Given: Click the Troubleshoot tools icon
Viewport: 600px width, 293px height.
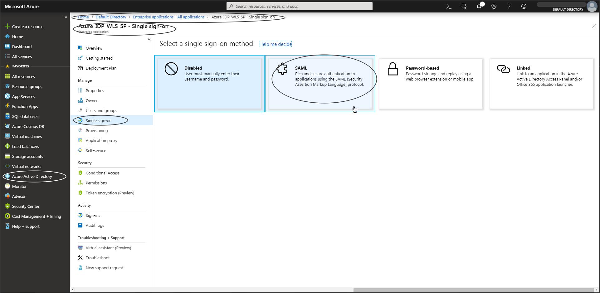Looking at the screenshot, I should click(x=80, y=258).
